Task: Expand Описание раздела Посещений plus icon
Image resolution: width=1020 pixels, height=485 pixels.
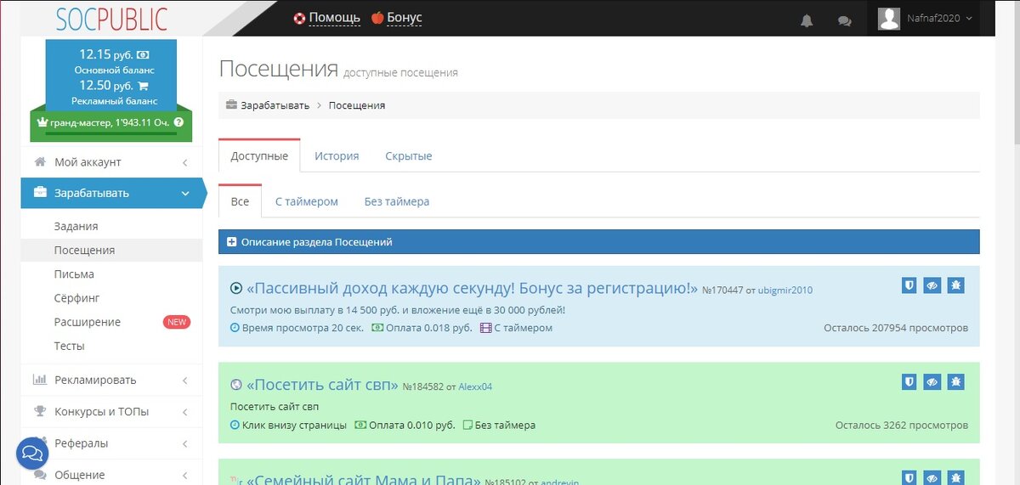Action: [232, 242]
